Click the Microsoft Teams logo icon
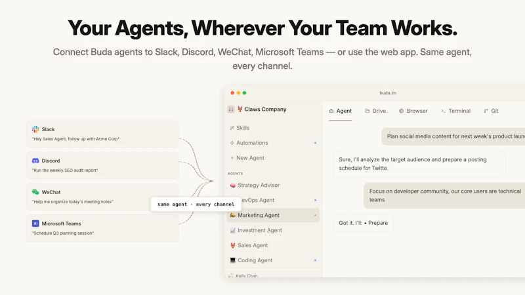 tap(35, 224)
